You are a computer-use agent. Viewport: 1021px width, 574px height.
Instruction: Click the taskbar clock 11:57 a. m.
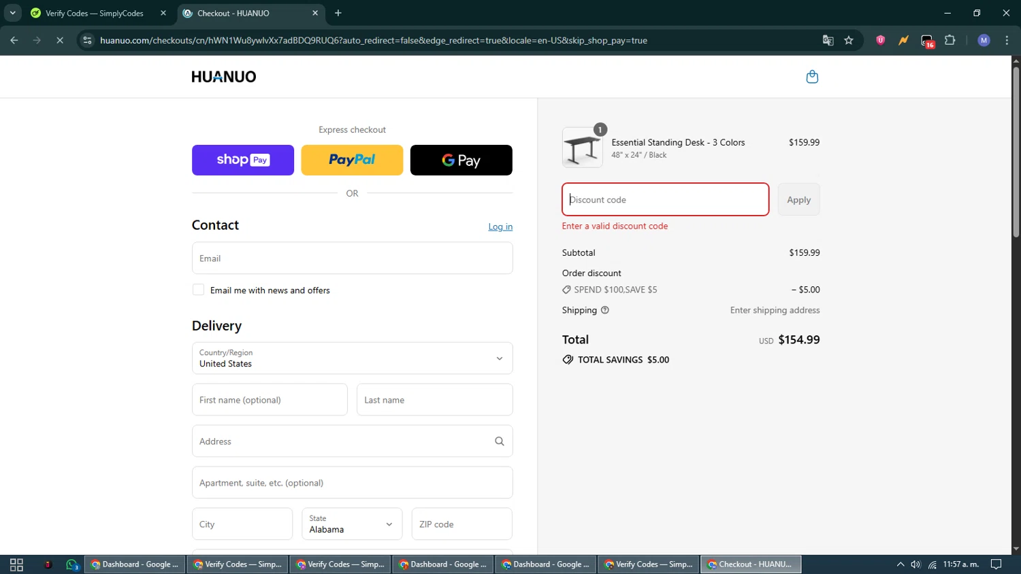point(961,564)
